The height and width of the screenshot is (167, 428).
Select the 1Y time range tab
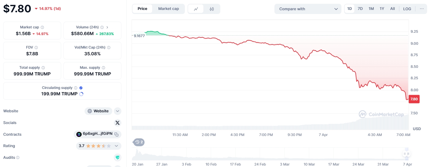(382, 9)
